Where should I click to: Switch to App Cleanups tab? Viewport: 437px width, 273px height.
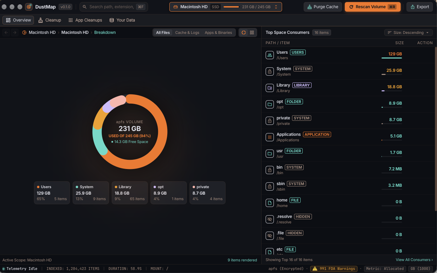85,20
